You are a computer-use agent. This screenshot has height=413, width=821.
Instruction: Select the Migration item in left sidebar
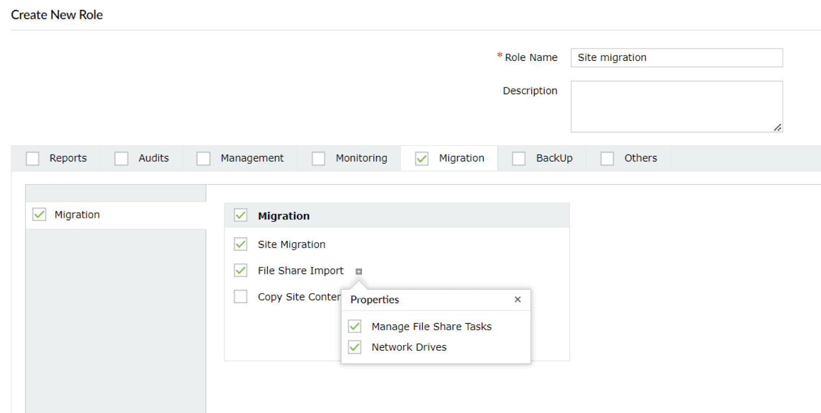click(77, 215)
